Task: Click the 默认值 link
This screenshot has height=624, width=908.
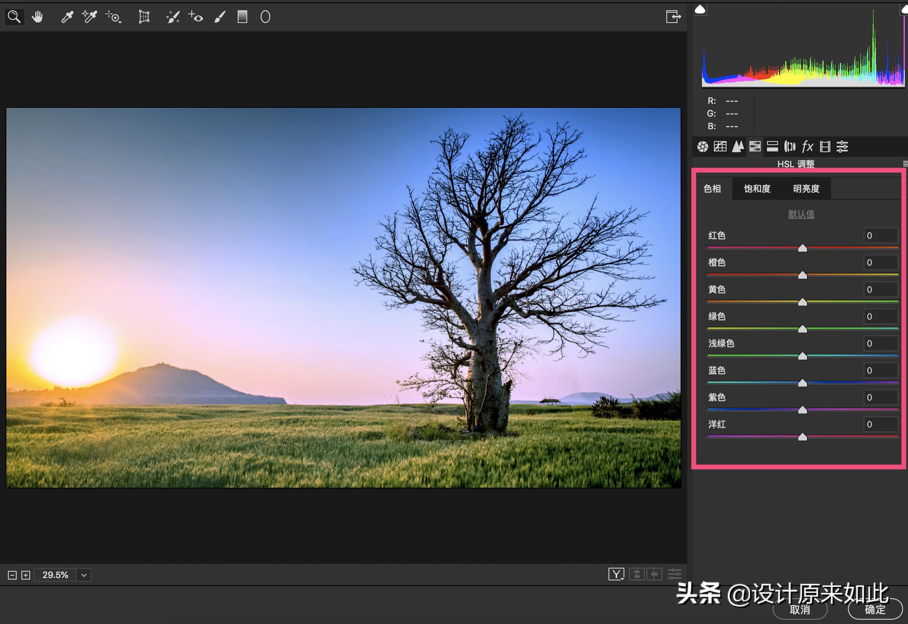Action: 801,214
